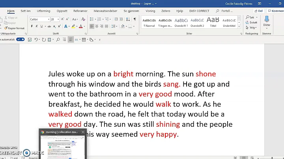284x159 pixels.
Task: Justify the paragraph
Action: tap(106, 26)
